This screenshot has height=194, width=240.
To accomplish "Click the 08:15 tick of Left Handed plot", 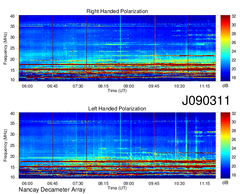I will tap(103, 183).
